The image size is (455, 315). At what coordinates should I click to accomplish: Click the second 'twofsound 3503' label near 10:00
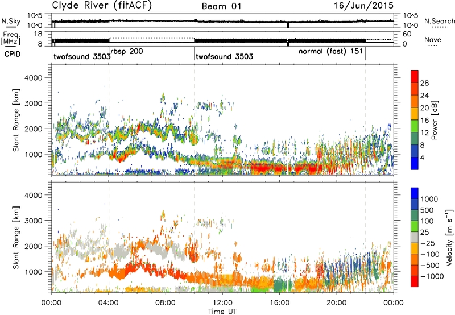(224, 56)
